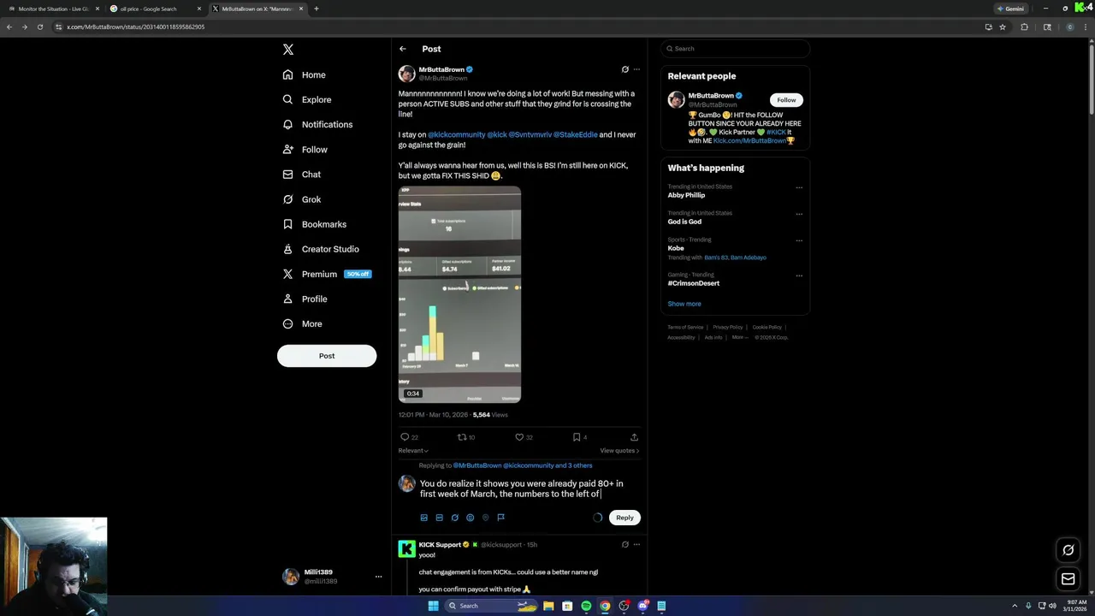Open Profile in sidebar

coord(305,299)
